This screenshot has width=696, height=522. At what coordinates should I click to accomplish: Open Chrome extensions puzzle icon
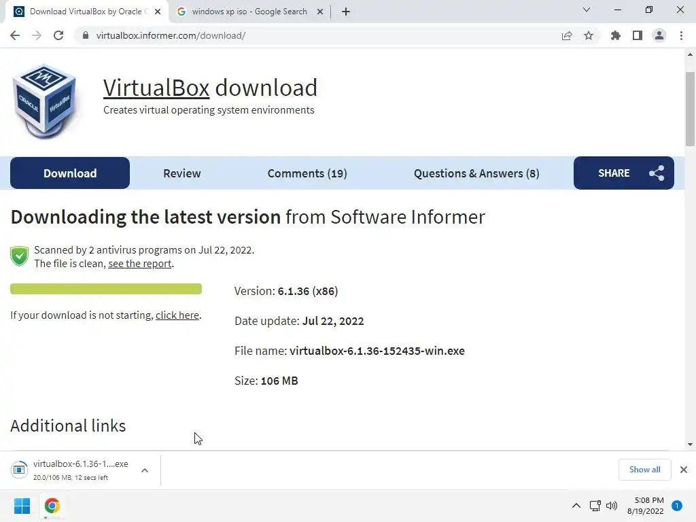[x=616, y=35]
